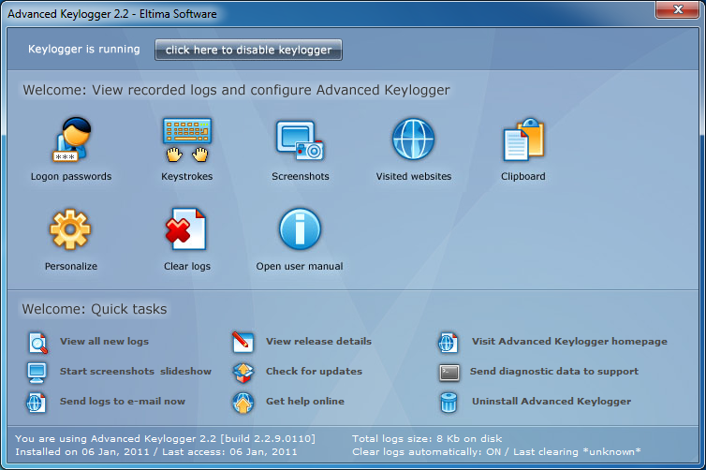The width and height of the screenshot is (706, 470).
Task: Open the Visited websites globe icon
Action: click(x=413, y=139)
